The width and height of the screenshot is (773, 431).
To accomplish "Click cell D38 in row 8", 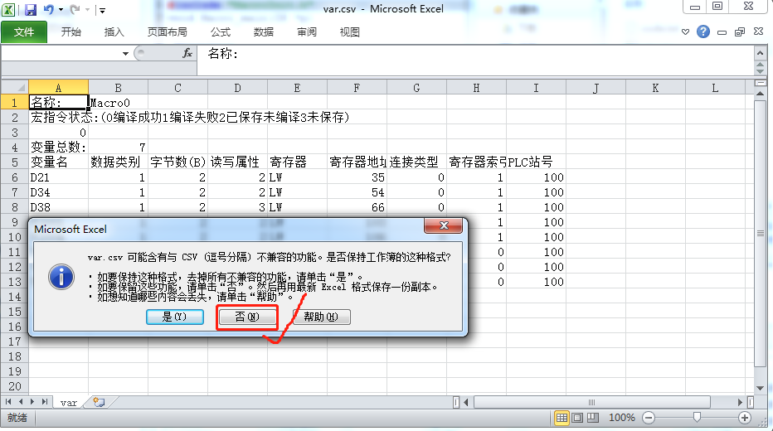I will click(58, 207).
